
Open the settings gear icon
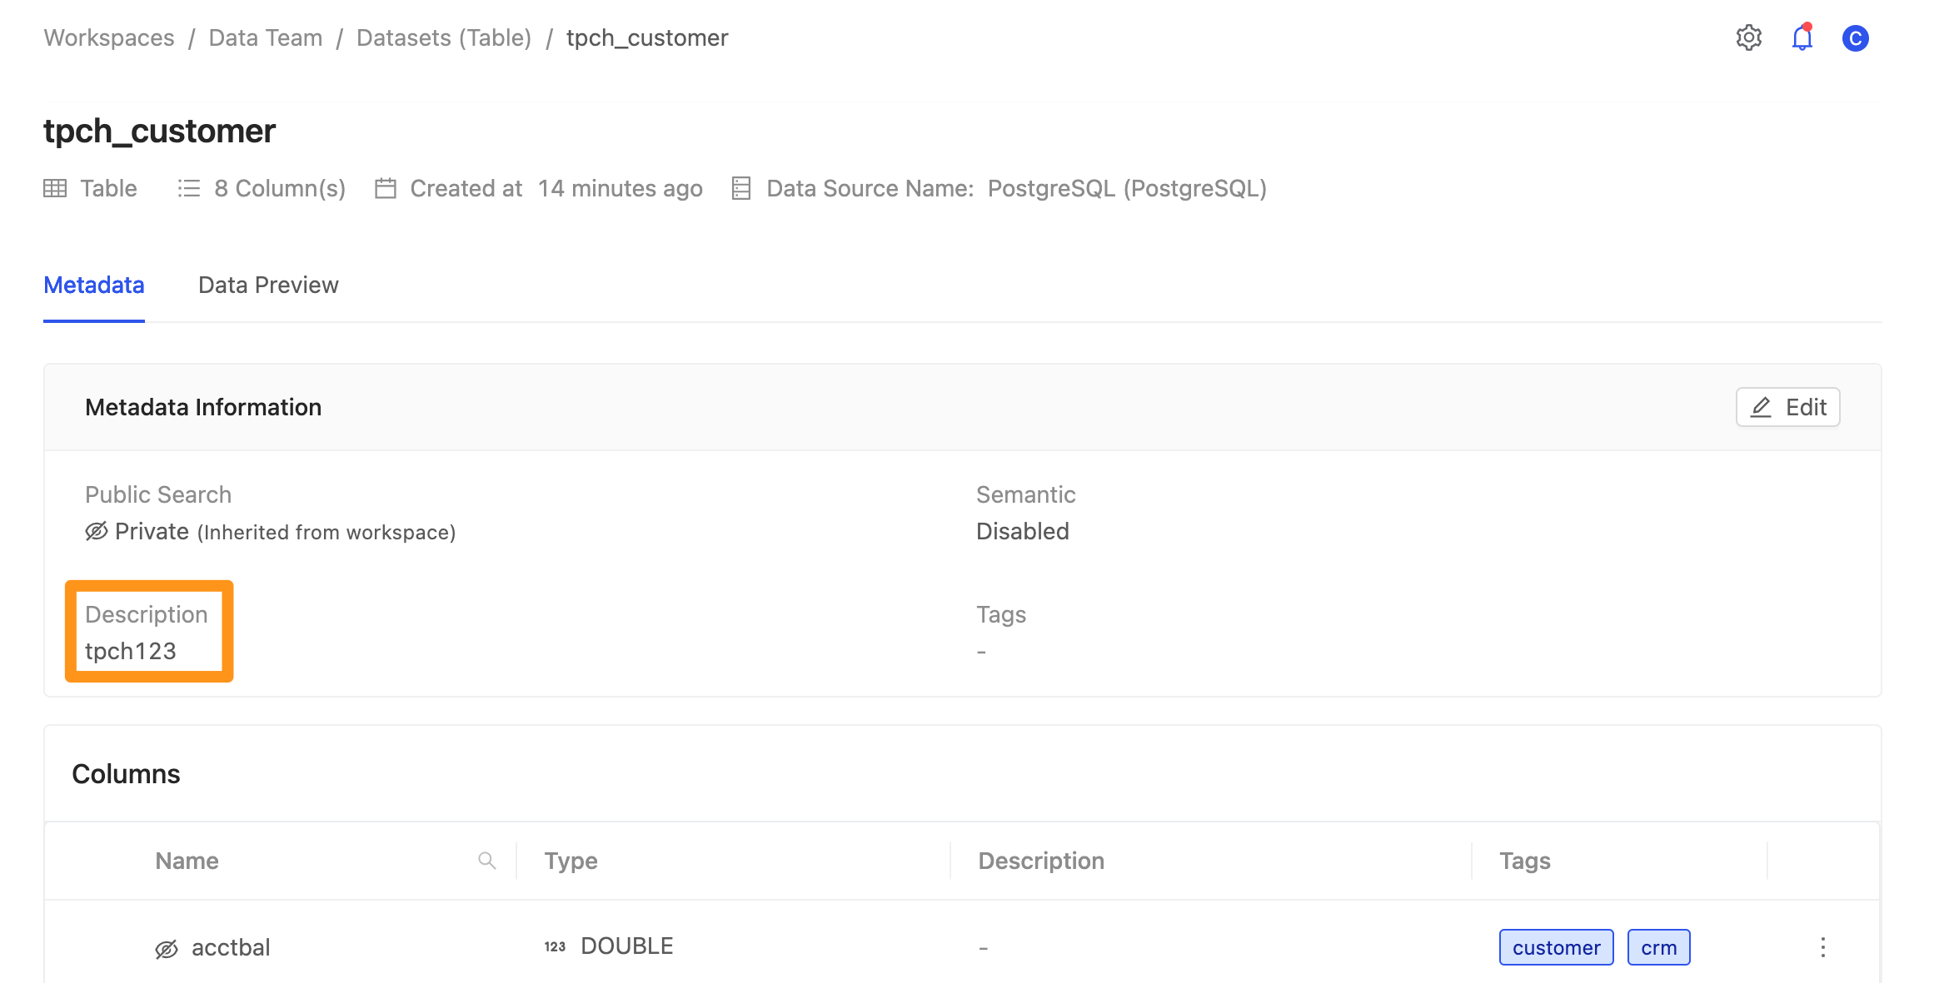[1748, 38]
